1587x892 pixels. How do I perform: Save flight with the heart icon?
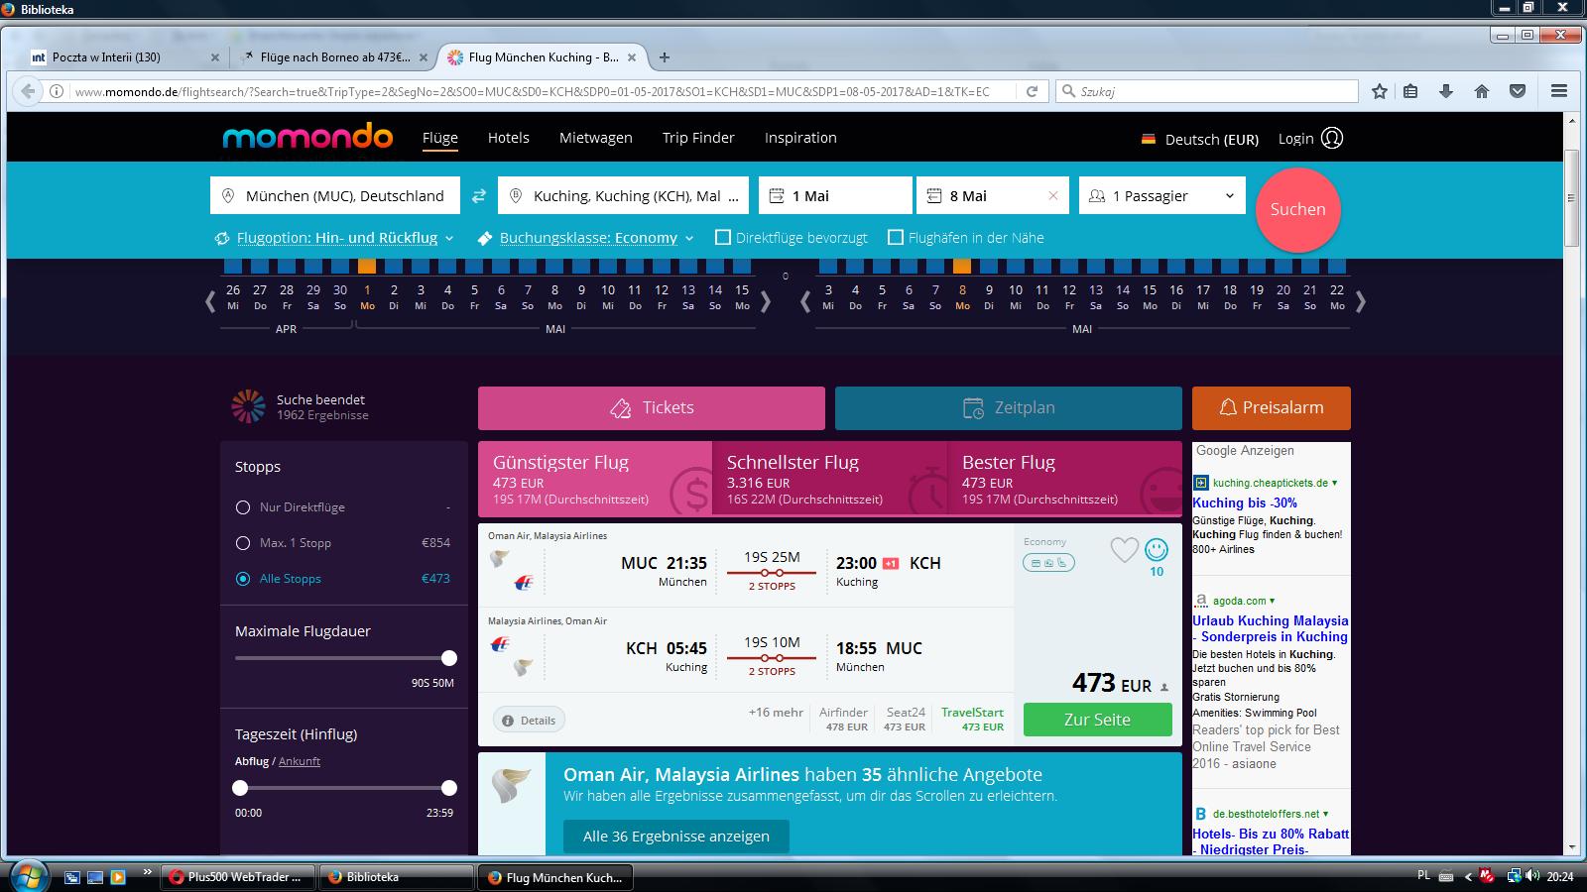pos(1124,550)
